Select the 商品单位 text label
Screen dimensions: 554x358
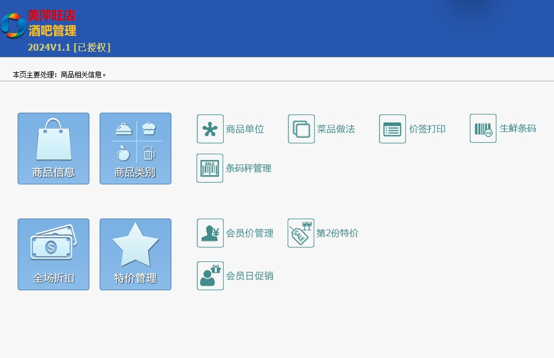coord(245,129)
